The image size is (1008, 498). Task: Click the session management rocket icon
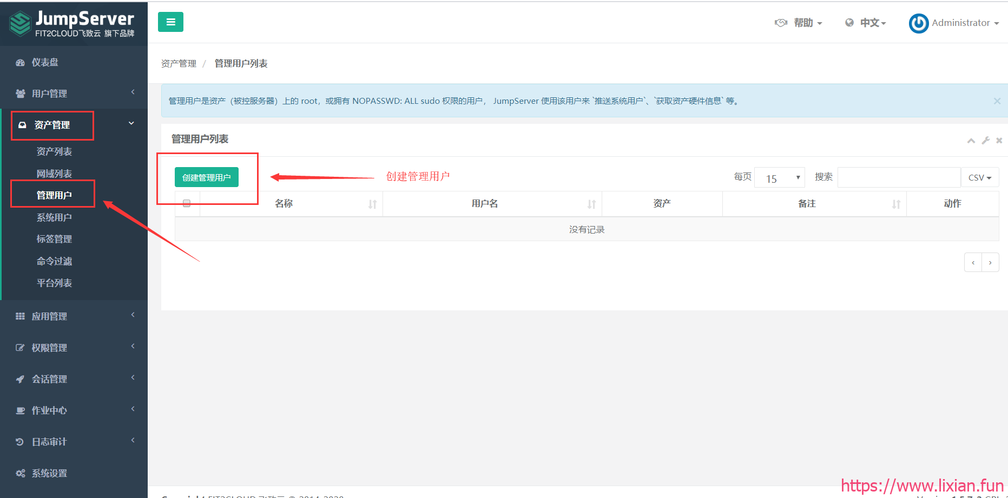pos(20,379)
